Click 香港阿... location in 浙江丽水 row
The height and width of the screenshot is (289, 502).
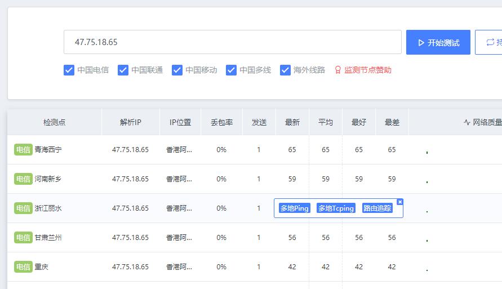click(179, 208)
